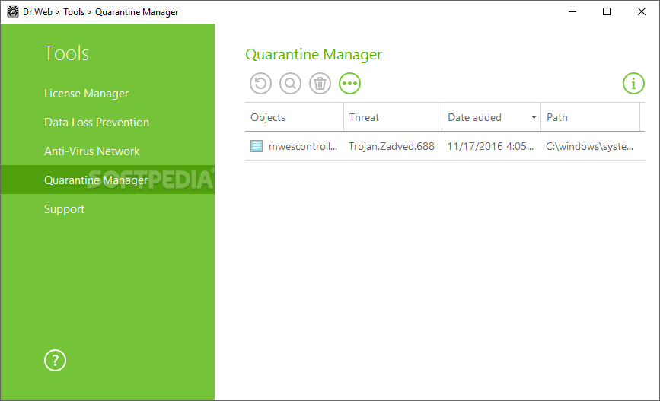Image resolution: width=660 pixels, height=401 pixels.
Task: Sort by Path column header
Action: pyautogui.click(x=590, y=117)
